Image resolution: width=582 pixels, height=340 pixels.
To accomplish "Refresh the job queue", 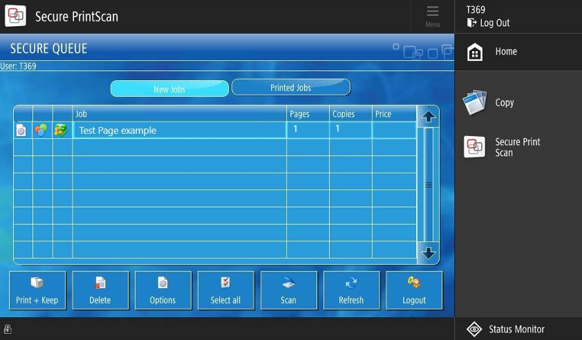I will click(x=352, y=290).
